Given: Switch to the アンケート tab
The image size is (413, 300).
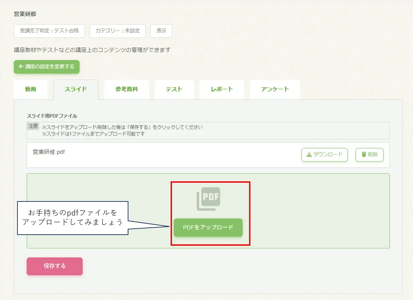Looking at the screenshot, I should click(x=275, y=89).
